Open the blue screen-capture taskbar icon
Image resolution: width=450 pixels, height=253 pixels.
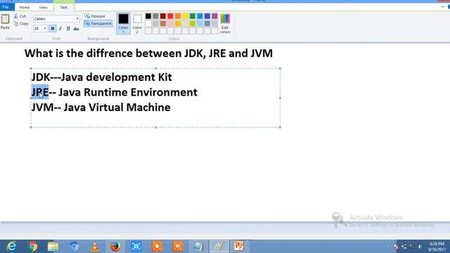pos(136,247)
